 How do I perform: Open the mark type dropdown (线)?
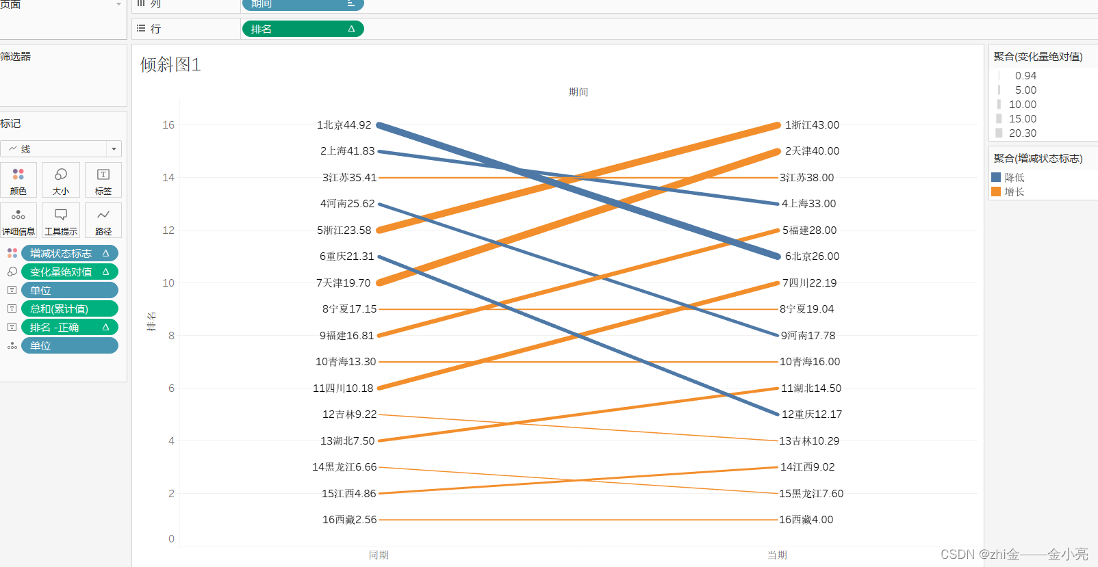tap(61, 148)
